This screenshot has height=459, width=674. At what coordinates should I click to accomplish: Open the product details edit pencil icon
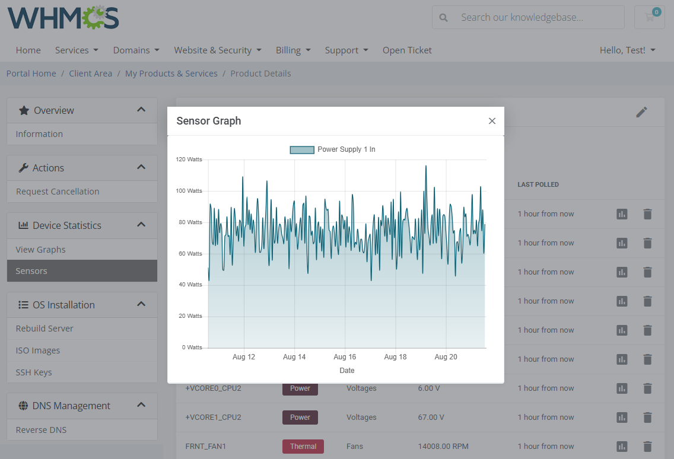[x=642, y=111]
